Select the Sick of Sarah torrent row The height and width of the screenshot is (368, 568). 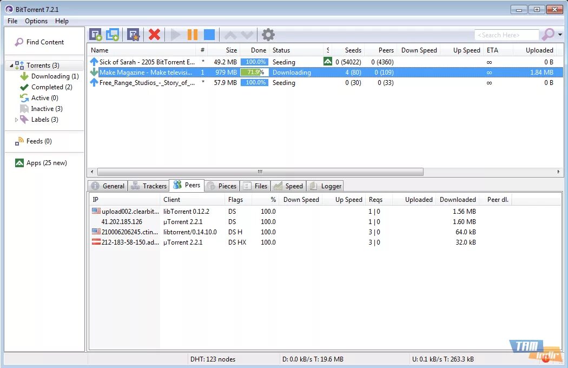(325, 62)
